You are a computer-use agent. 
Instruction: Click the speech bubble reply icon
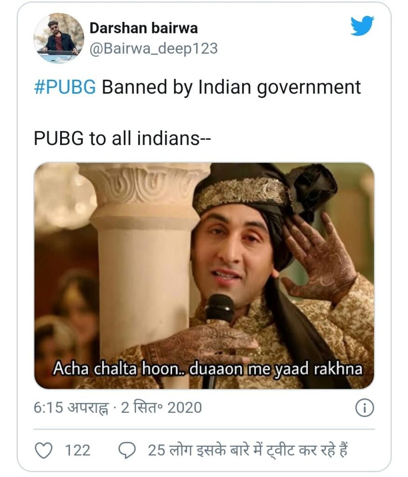tap(127, 450)
